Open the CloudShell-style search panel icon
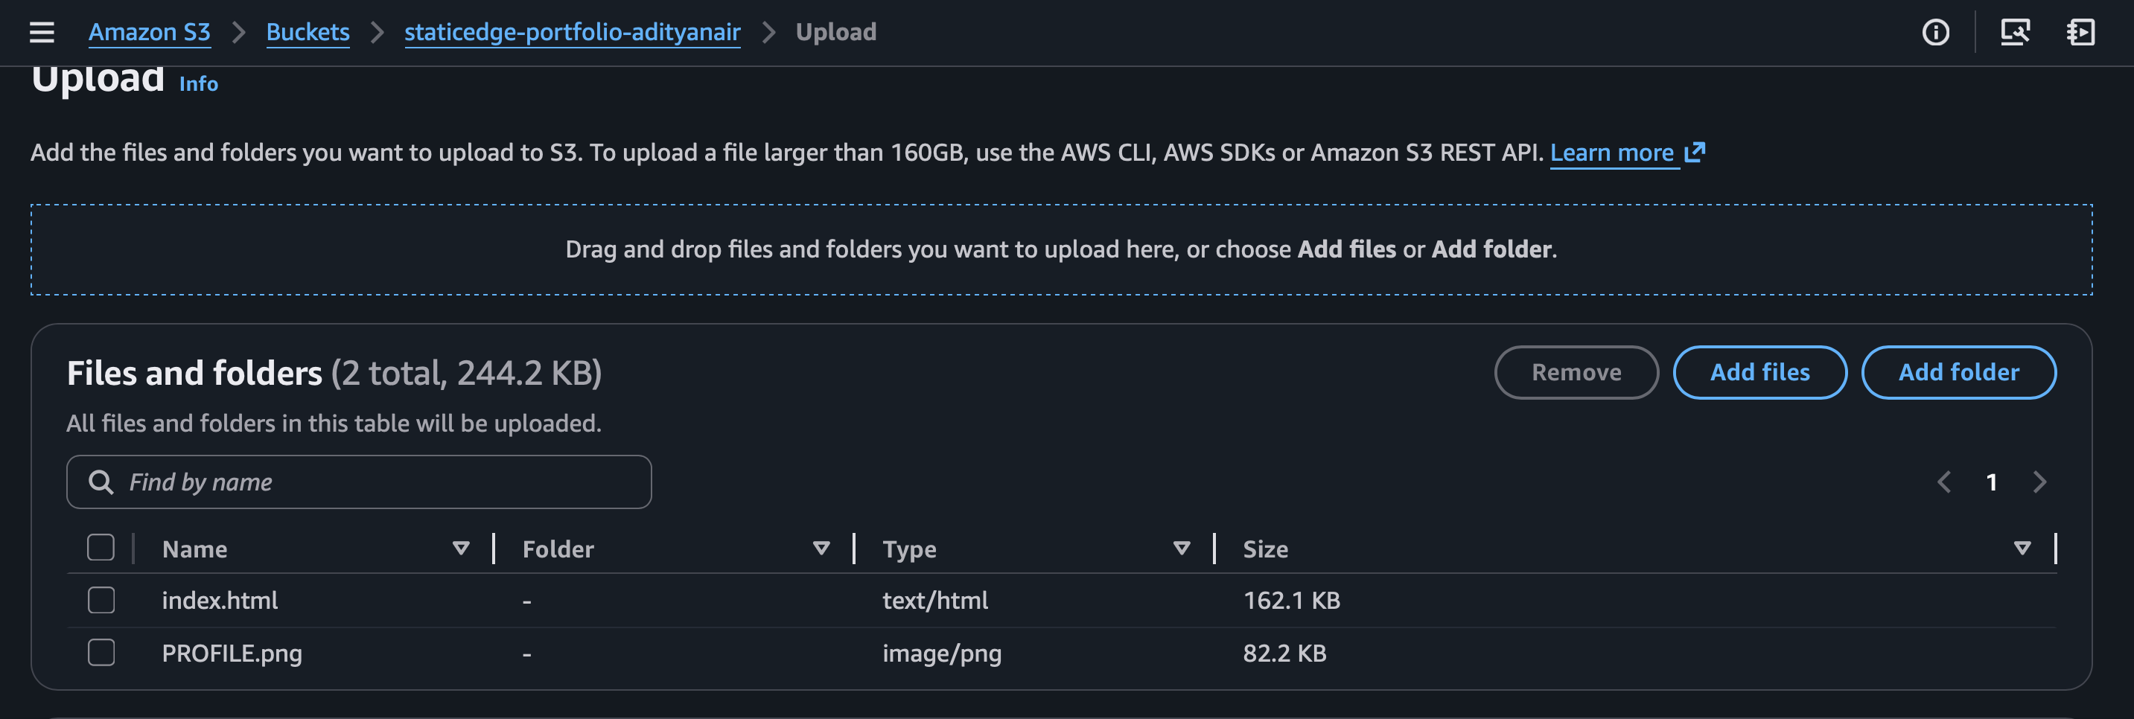This screenshot has height=719, width=2134. point(2015,32)
